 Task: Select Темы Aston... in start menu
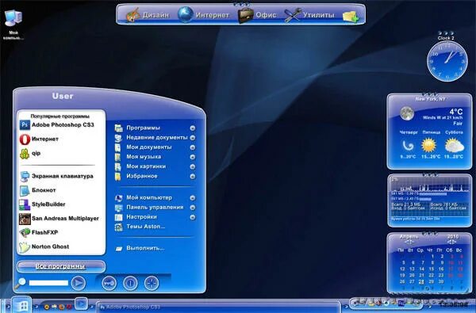[x=140, y=227]
